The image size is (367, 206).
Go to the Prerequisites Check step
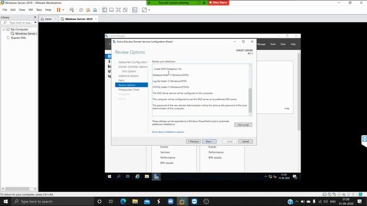pyautogui.click(x=128, y=90)
